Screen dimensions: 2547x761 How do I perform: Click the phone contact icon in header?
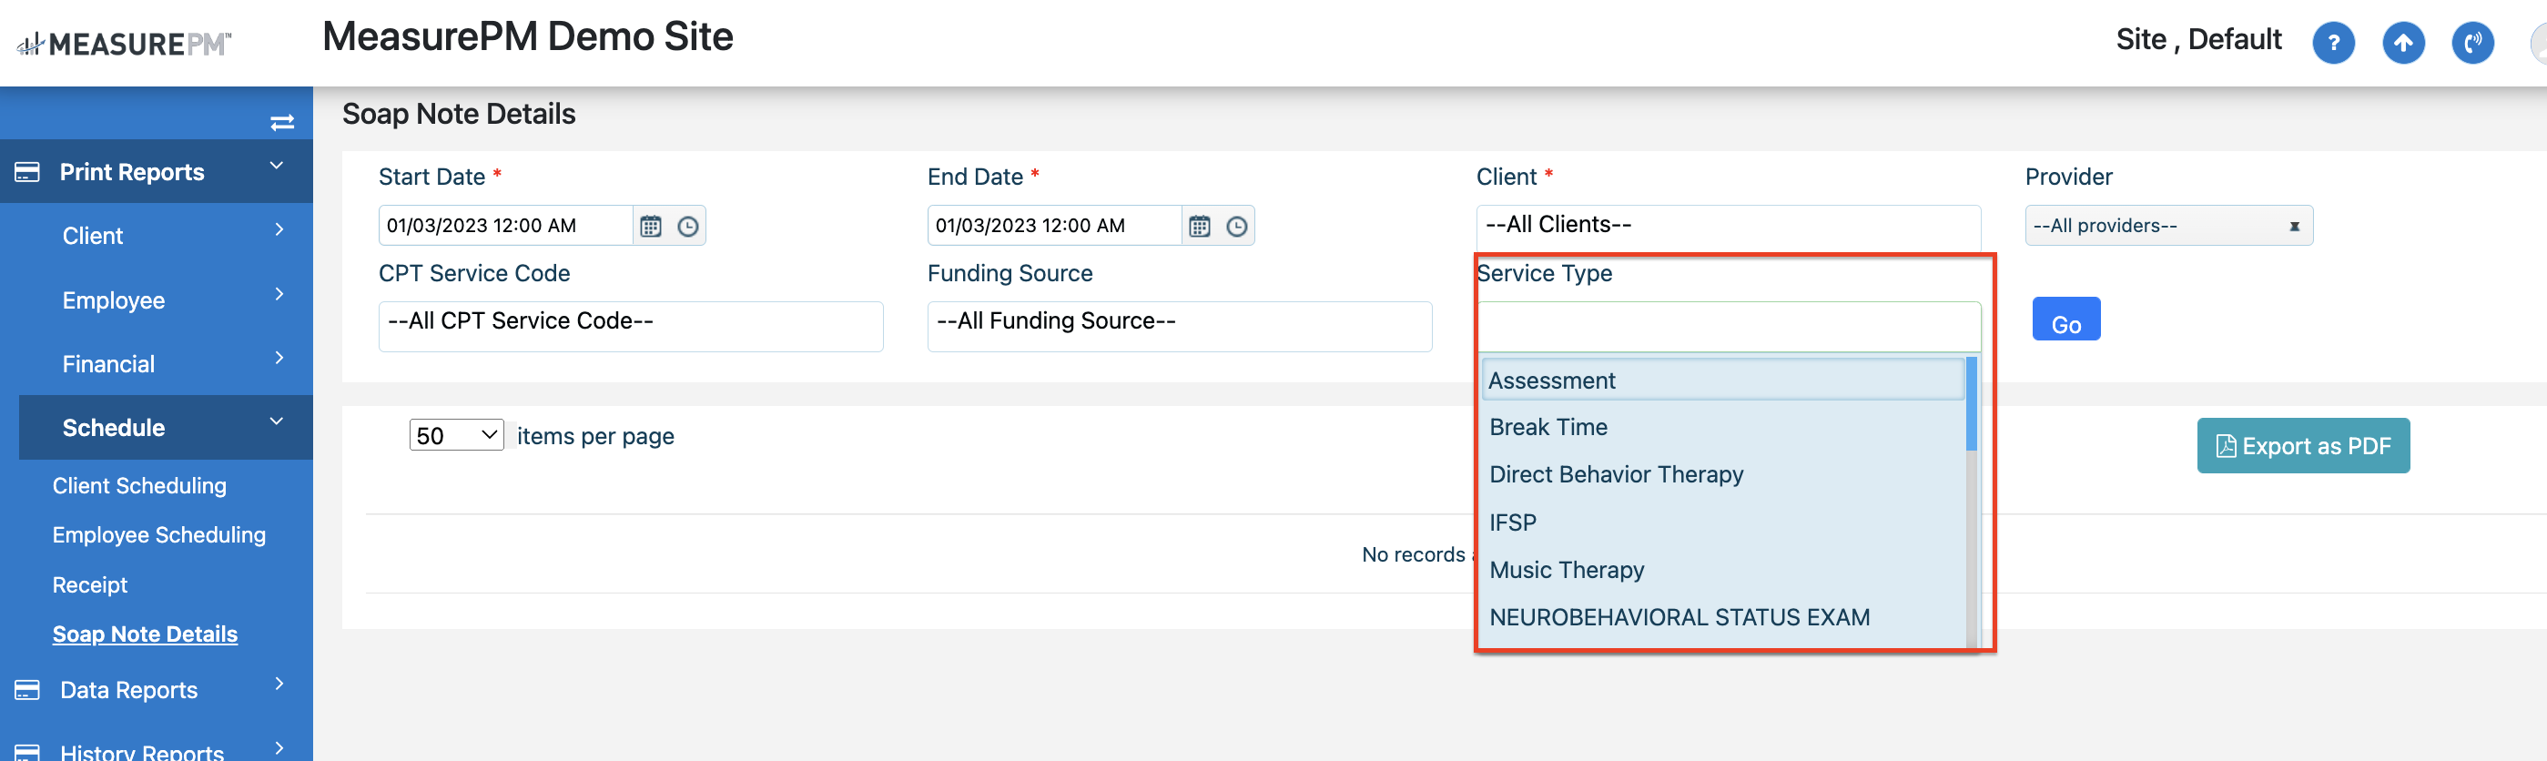tap(2473, 43)
